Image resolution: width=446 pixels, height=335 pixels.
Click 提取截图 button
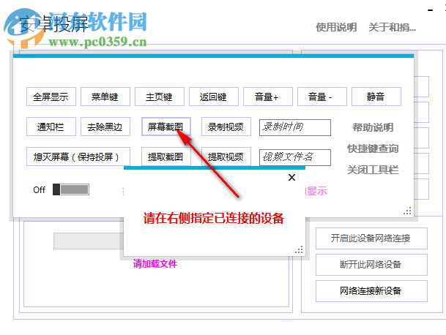coord(166,157)
